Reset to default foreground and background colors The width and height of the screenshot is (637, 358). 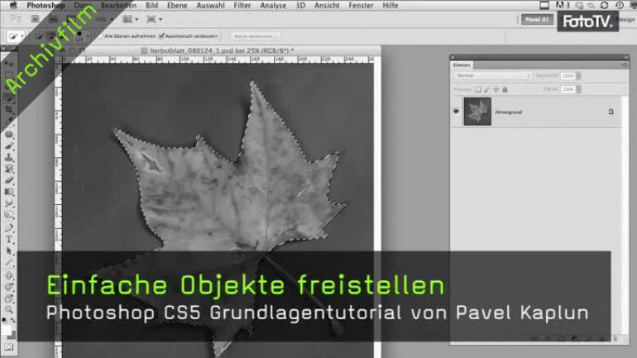click(x=4, y=320)
